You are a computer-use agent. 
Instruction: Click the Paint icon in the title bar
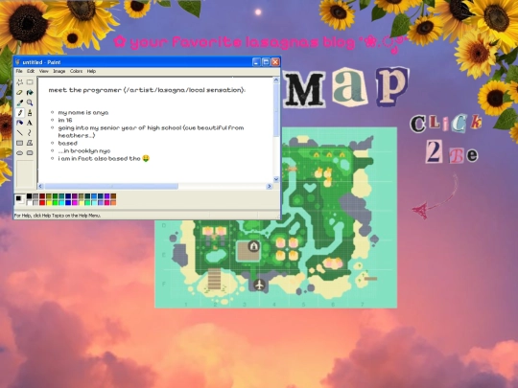[17, 62]
